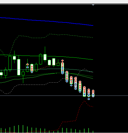Viewport: 128px width, 133px height.
Task: Click the tallest white candlestick body
Action: click(x=19, y=67)
